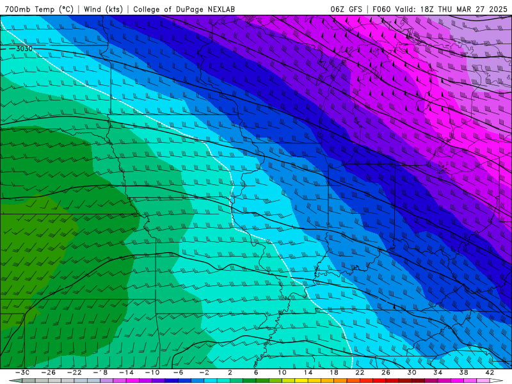
Task: Click the -10 value on the temperature scale
Action: (152, 372)
